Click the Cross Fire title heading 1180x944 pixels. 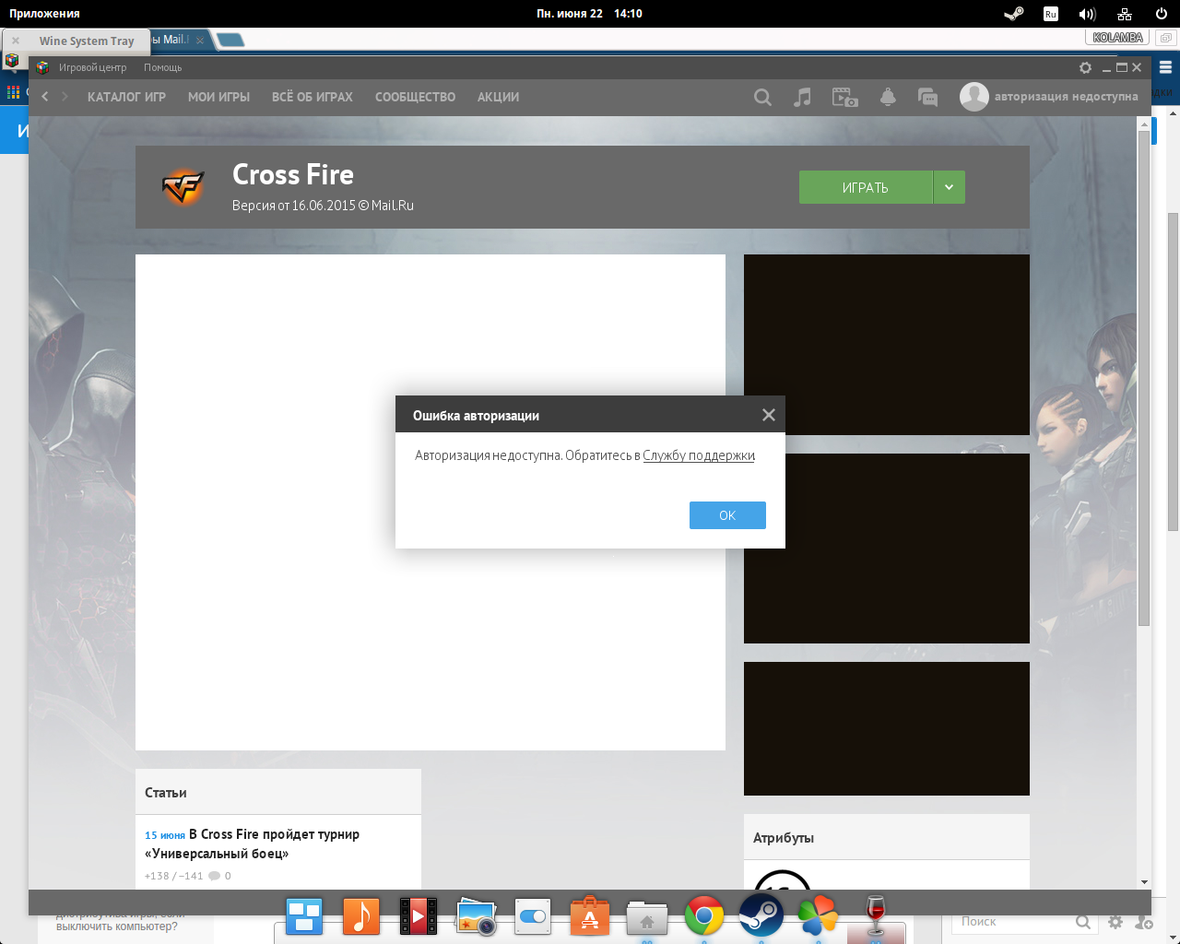coord(293,175)
